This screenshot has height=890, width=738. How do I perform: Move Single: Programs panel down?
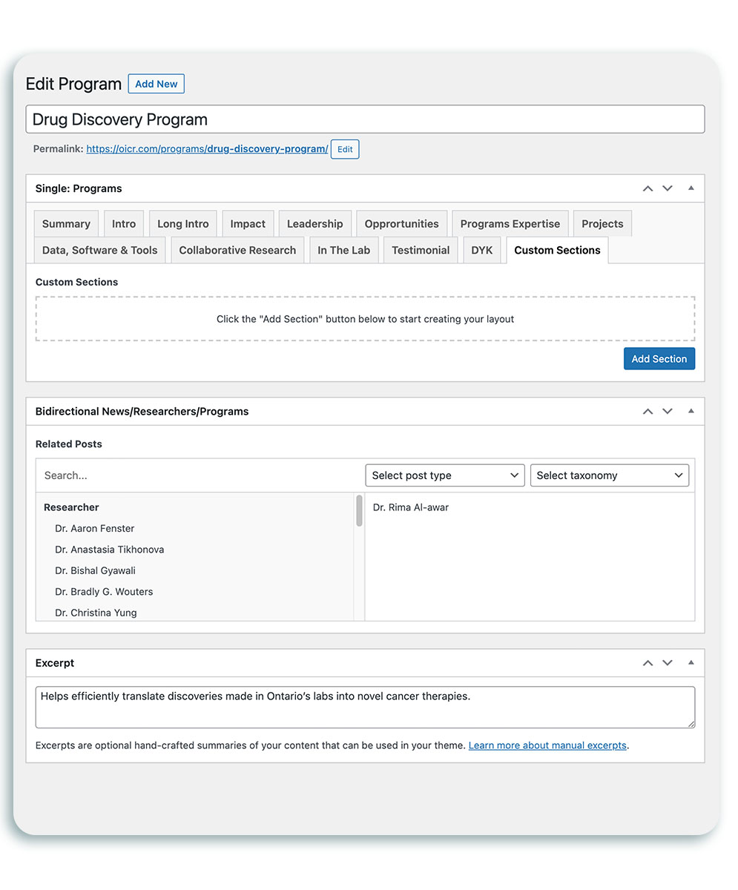(668, 188)
